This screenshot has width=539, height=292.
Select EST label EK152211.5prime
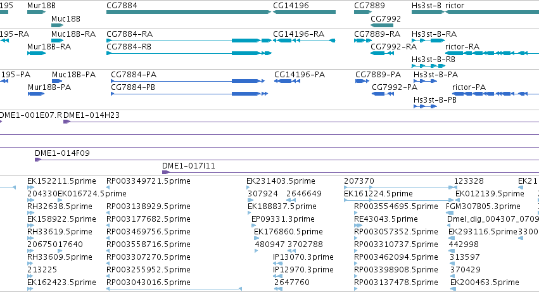pyautogui.click(x=61, y=181)
